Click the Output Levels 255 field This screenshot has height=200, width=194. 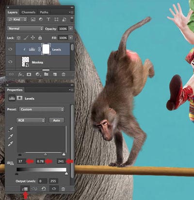(53, 181)
